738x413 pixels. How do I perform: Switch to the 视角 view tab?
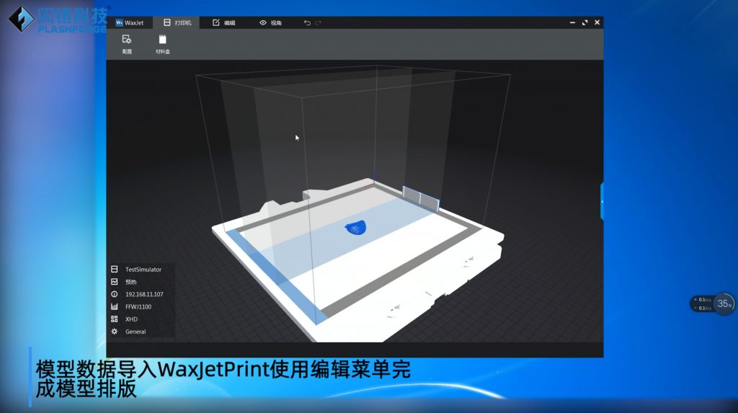271,22
